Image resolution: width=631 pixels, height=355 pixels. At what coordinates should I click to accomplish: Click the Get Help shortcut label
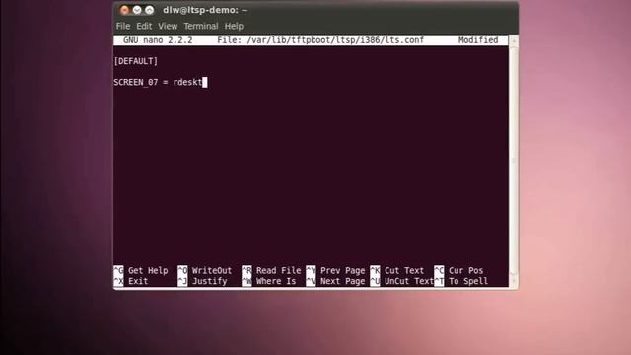pyautogui.click(x=148, y=271)
